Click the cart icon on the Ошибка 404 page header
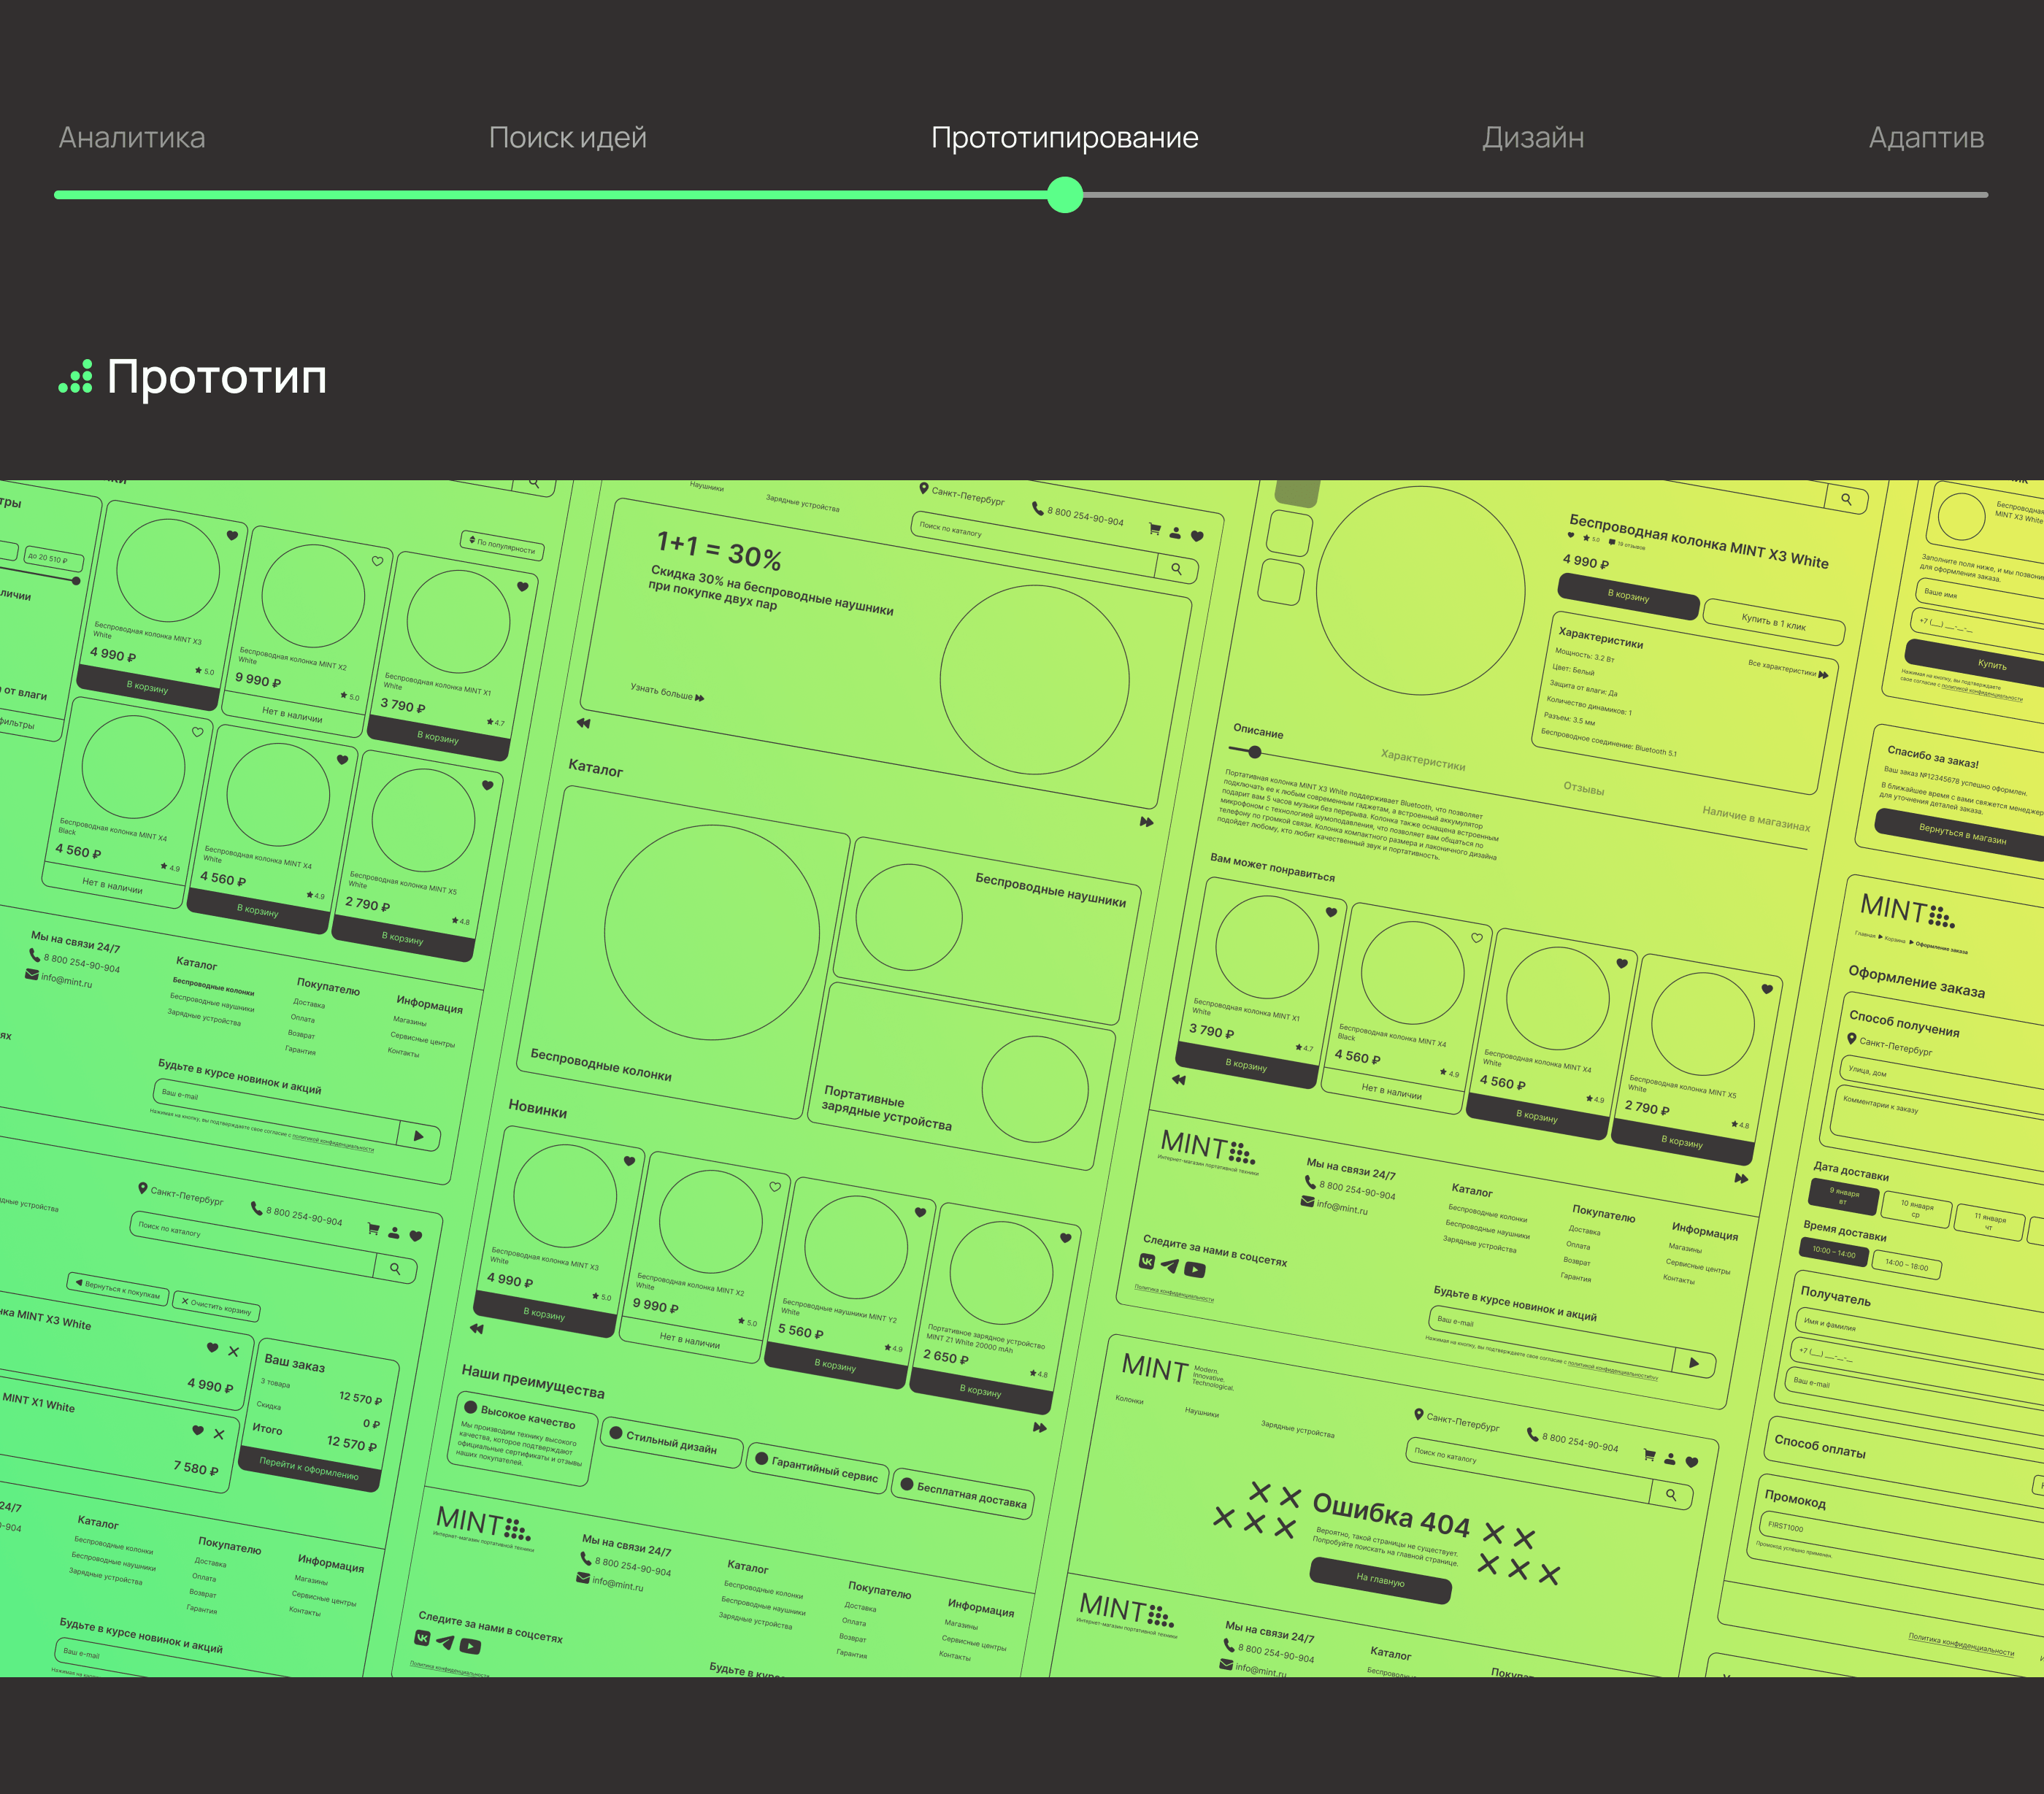The height and width of the screenshot is (1794, 2044). [x=1649, y=1455]
